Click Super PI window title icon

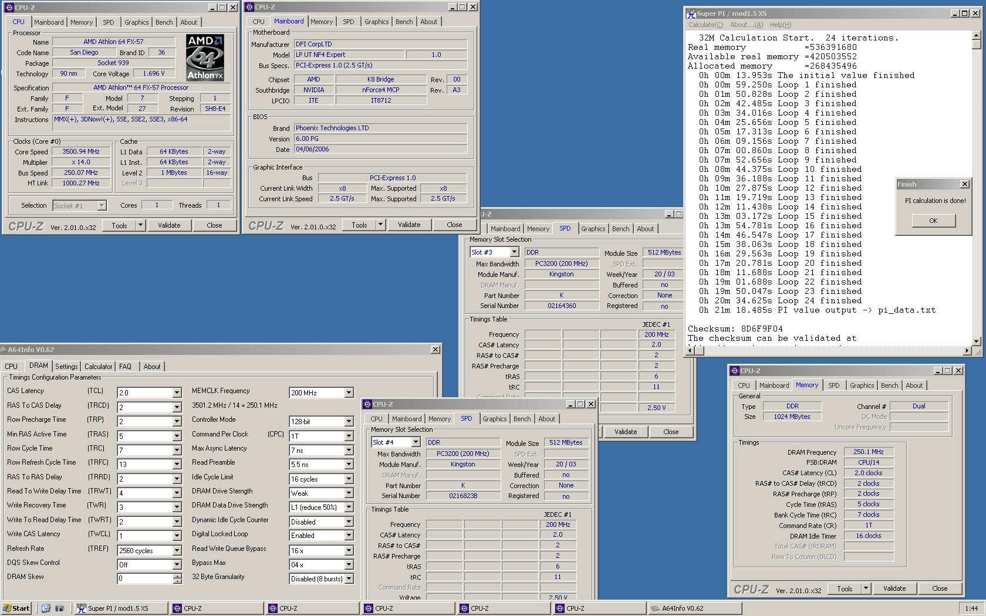coord(691,13)
